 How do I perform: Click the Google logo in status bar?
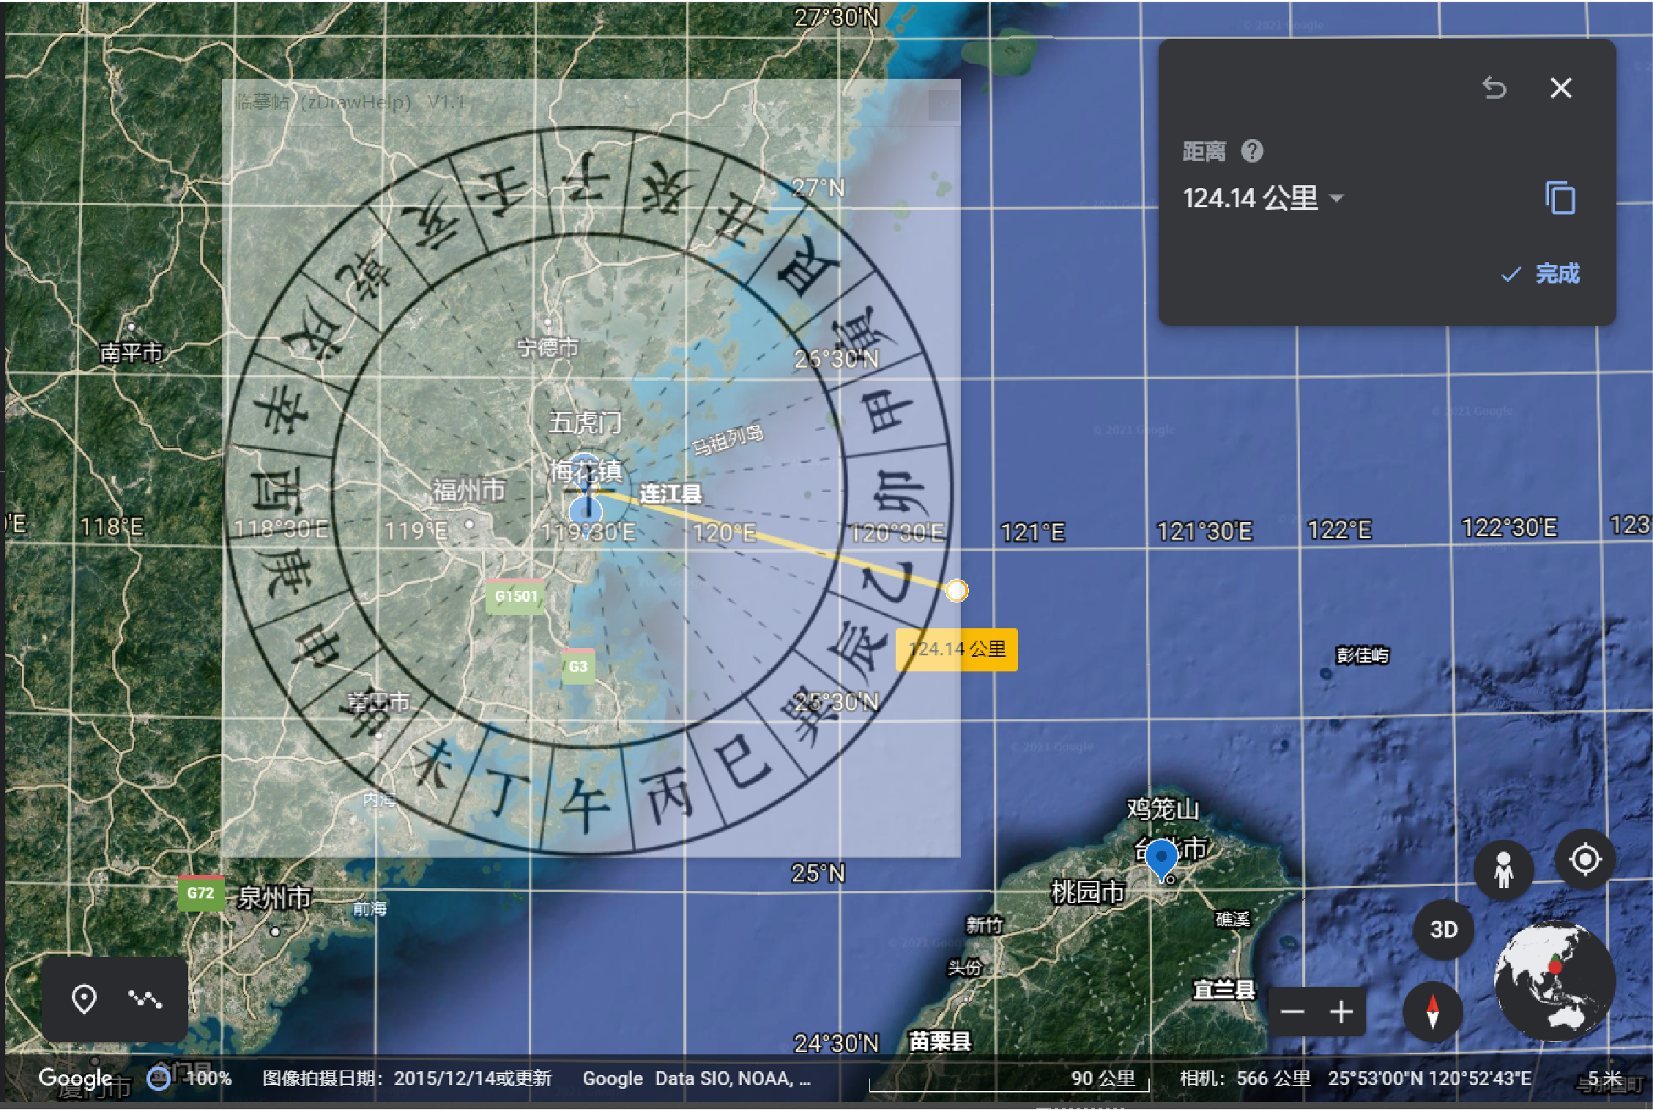[x=75, y=1078]
